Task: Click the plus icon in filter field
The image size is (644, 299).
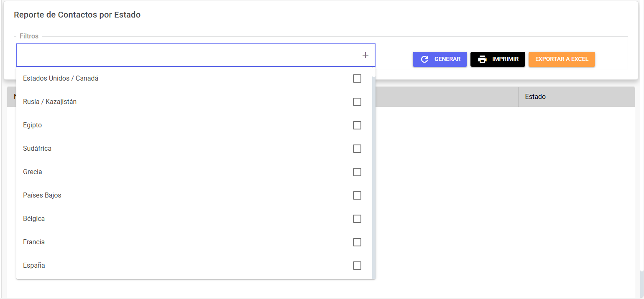Action: 365,55
